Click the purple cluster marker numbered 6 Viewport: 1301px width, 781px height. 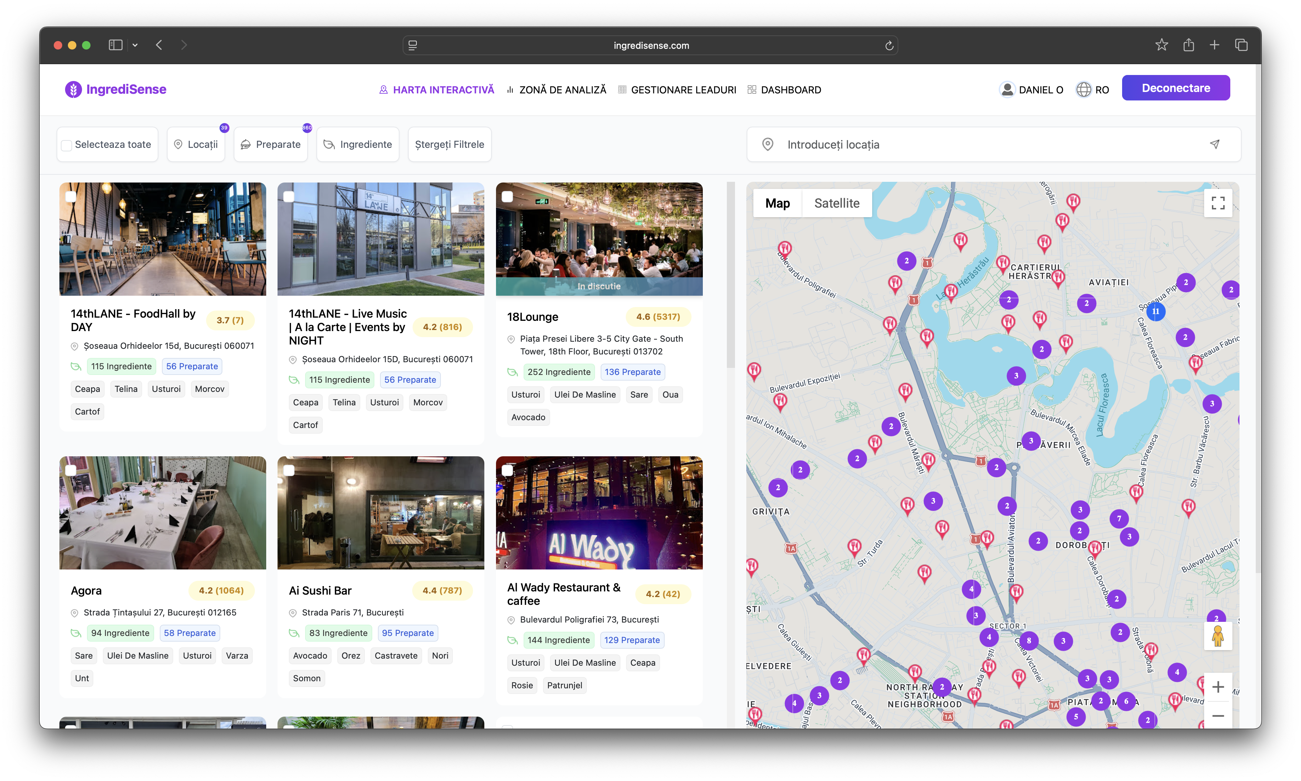pos(1126,701)
